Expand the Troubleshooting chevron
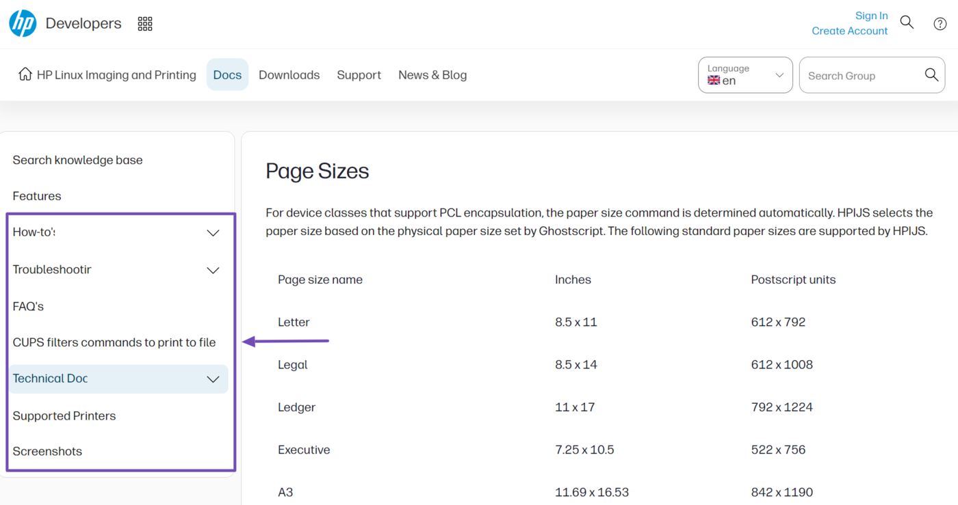The width and height of the screenshot is (958, 505). click(213, 271)
